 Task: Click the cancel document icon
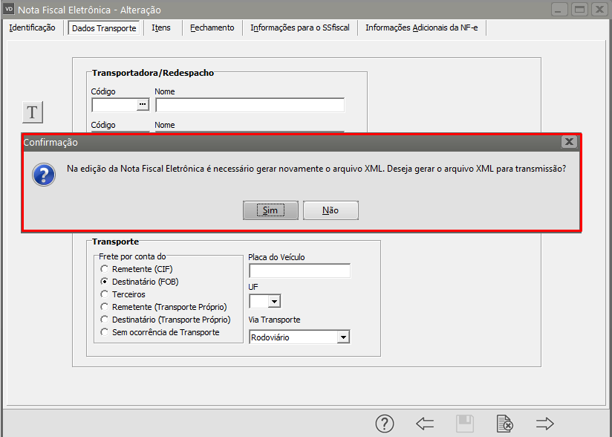(x=505, y=424)
